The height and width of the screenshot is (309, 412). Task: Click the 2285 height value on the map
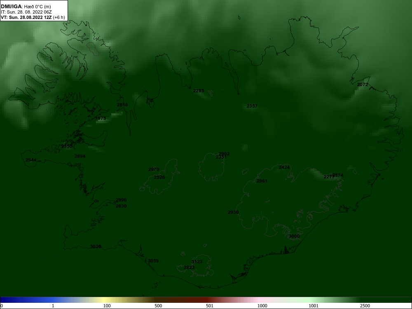pyautogui.click(x=199, y=91)
